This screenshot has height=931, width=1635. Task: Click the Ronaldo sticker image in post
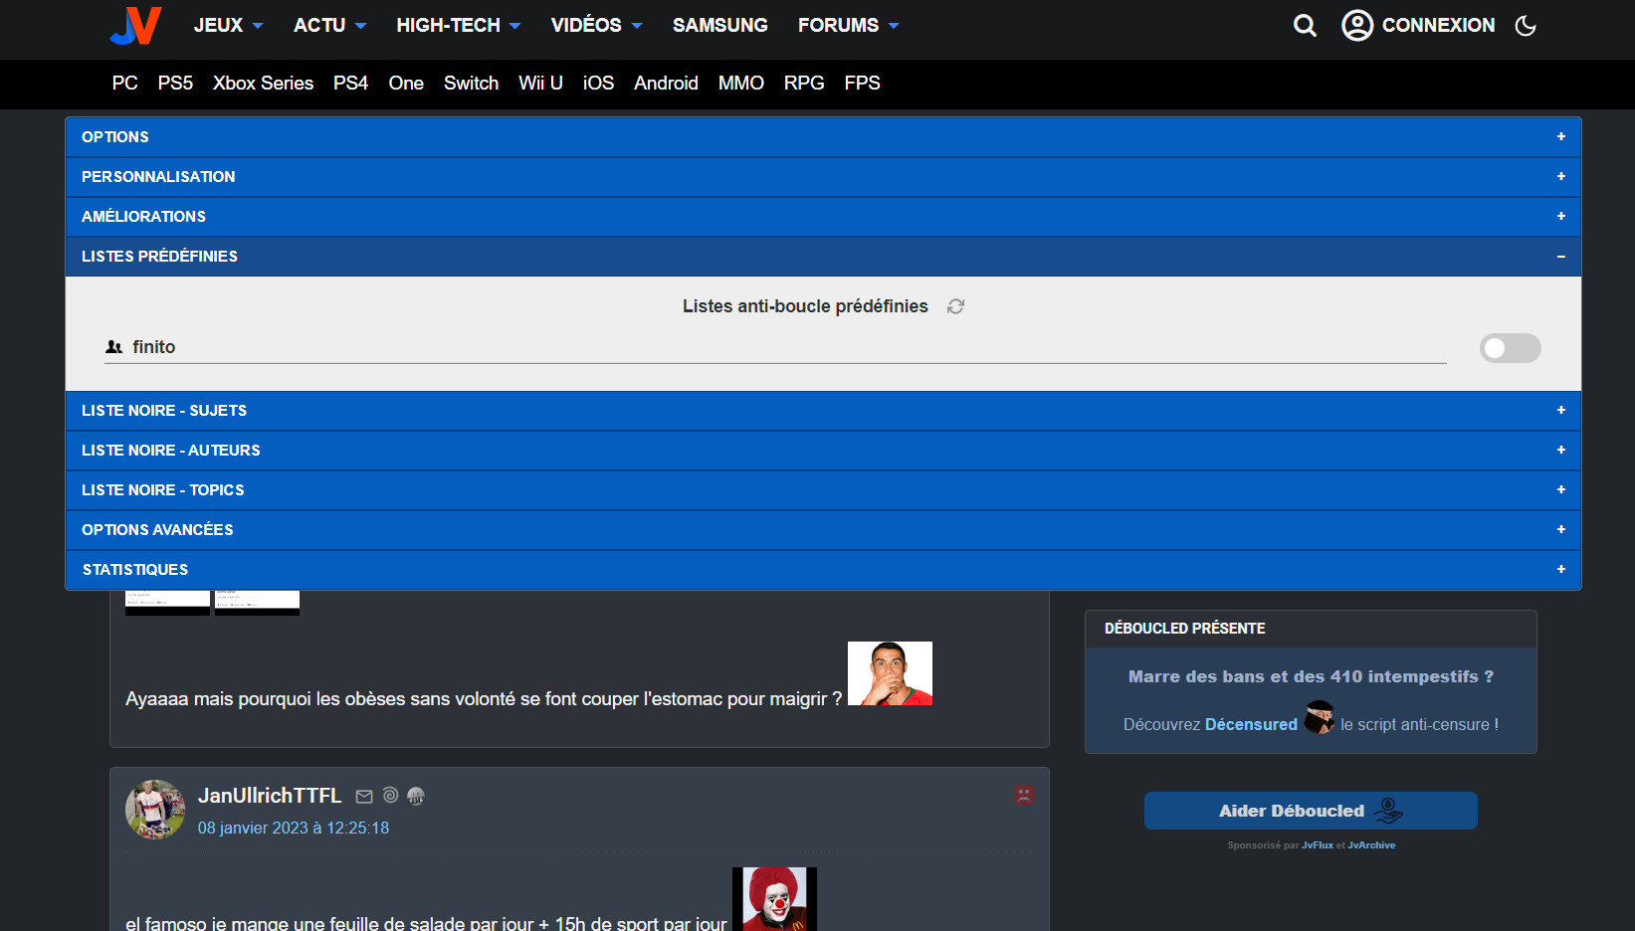pos(890,674)
